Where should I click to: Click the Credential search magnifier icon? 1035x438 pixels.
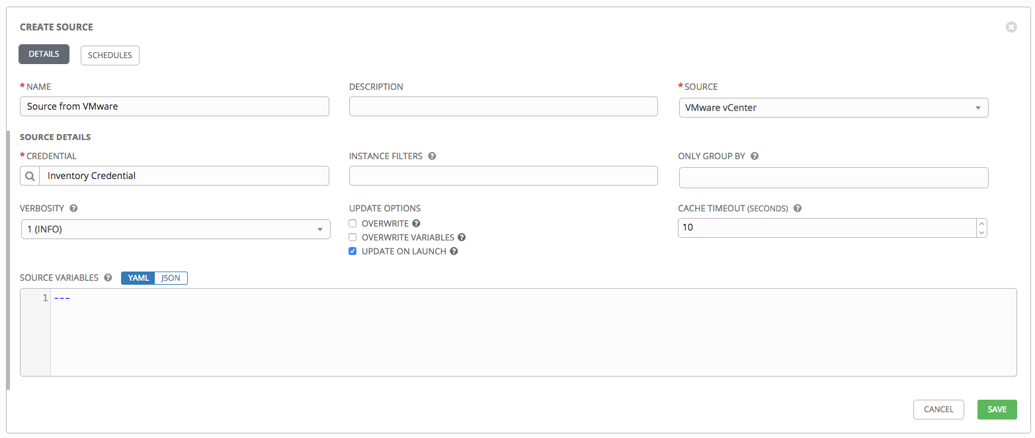30,176
